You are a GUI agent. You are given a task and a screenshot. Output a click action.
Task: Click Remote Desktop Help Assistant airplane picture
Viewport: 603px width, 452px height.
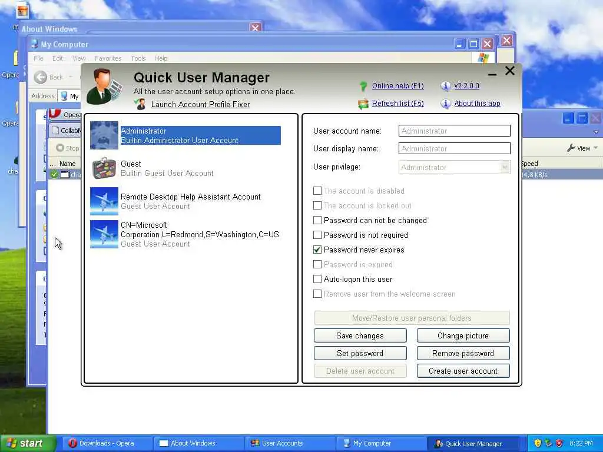tap(104, 201)
